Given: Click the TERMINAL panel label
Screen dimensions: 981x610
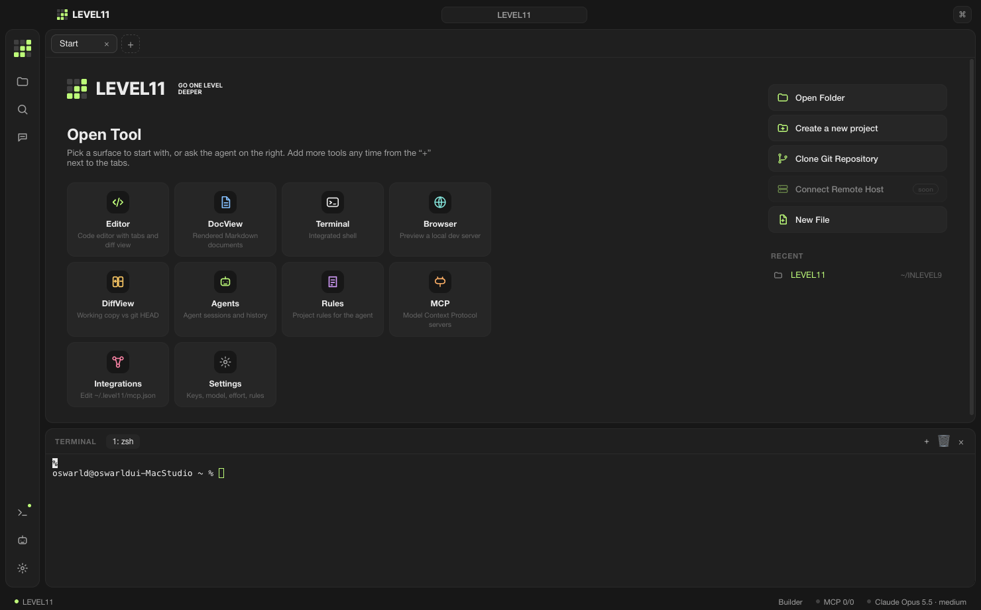Looking at the screenshot, I should [76, 442].
